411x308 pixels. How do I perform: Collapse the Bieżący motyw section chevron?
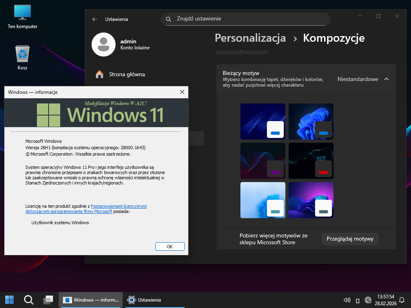387,79
